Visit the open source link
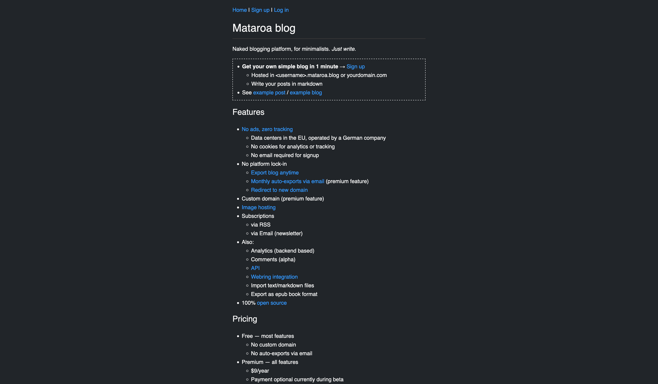The image size is (658, 384). click(x=271, y=303)
